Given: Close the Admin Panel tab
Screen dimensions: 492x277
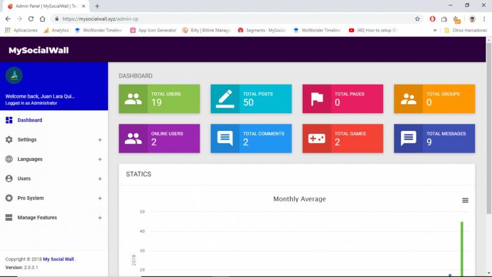Looking at the screenshot, I should tap(84, 6).
